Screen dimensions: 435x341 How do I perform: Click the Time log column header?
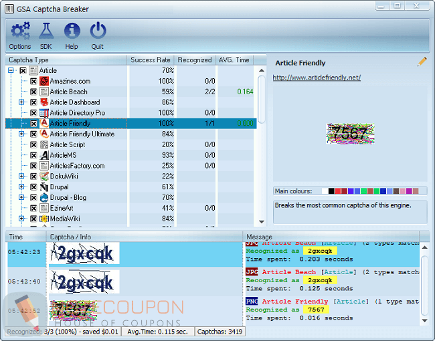(26, 237)
